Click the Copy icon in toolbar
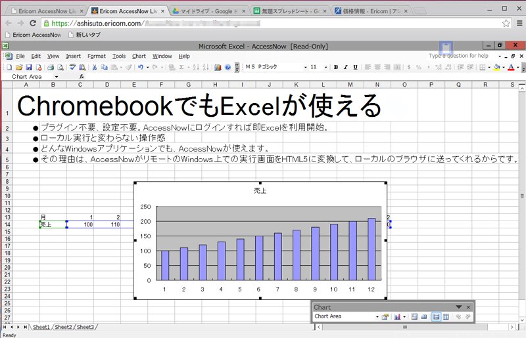 (105, 68)
